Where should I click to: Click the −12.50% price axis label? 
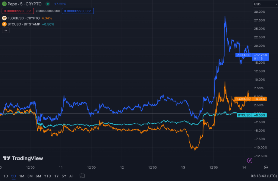pos(261,156)
